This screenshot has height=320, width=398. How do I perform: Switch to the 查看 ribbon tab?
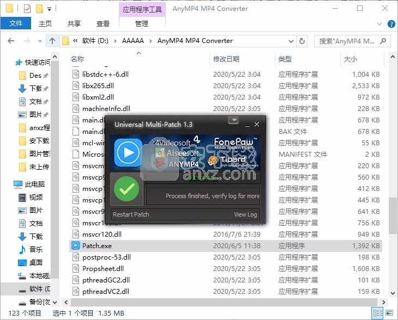[102, 23]
